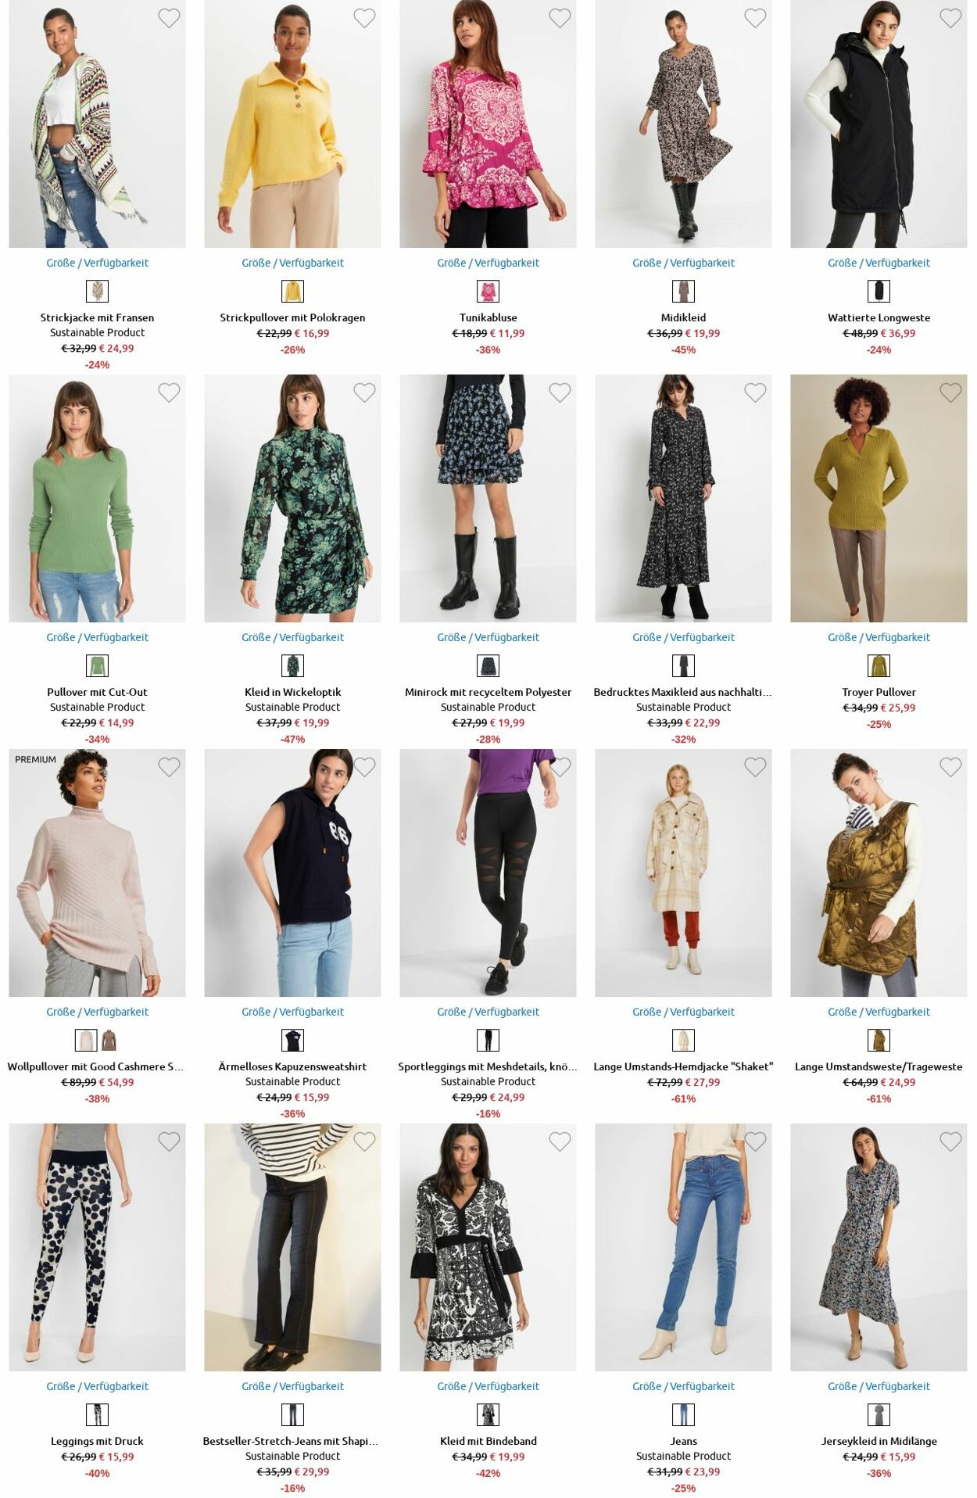This screenshot has height=1498, width=977.
Task: Tap heart on Pullover mit Cut-Out
Action: click(169, 392)
